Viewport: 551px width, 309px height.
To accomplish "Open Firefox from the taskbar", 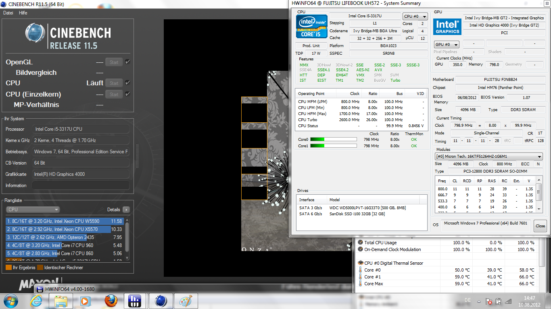I will click(x=111, y=301).
